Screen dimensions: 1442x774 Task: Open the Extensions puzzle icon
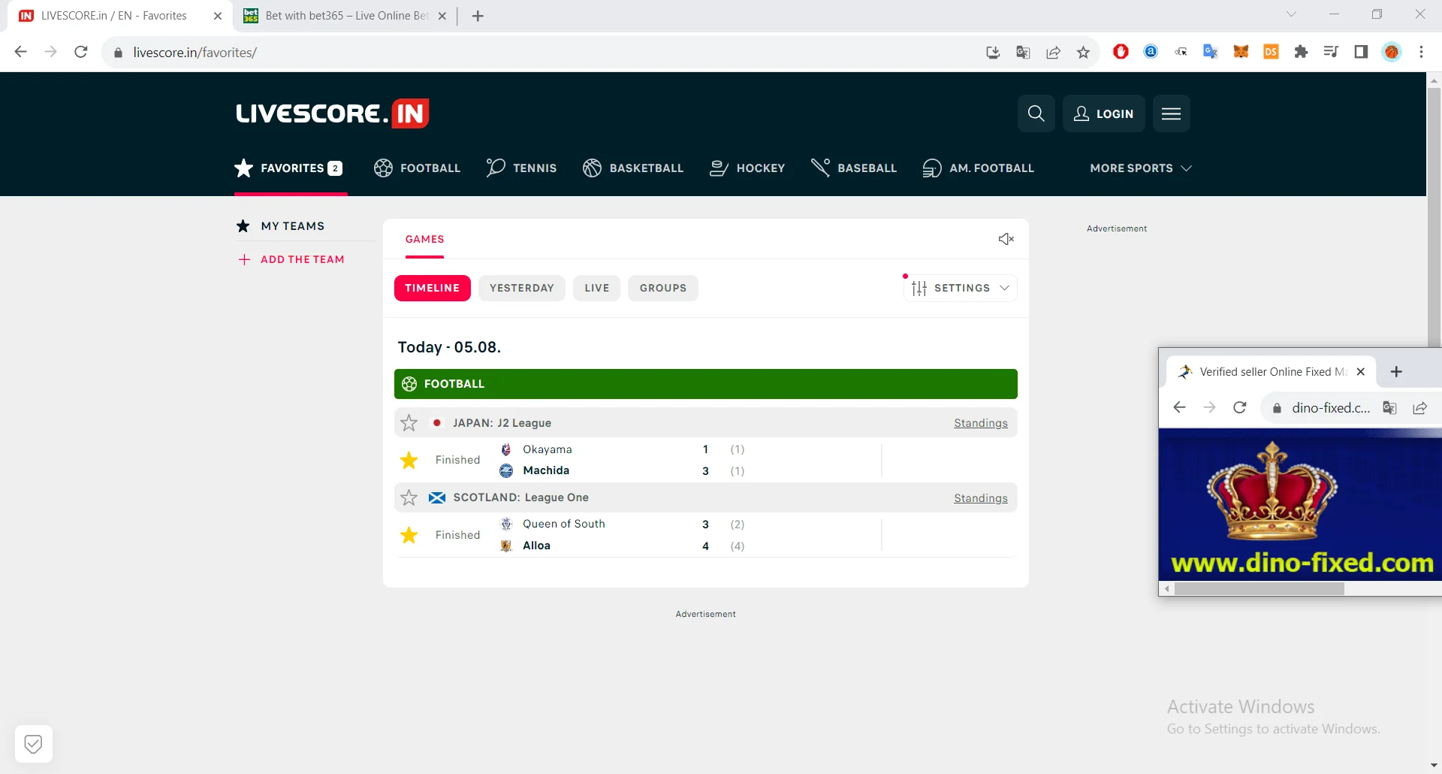(x=1301, y=52)
